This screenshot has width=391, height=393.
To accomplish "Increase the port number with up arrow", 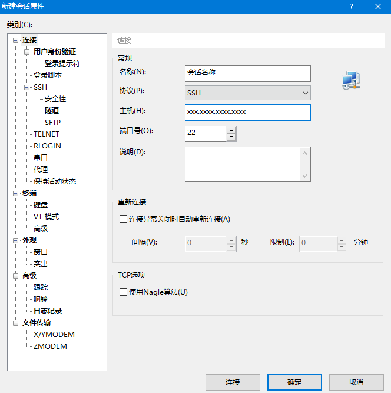I will point(231,130).
